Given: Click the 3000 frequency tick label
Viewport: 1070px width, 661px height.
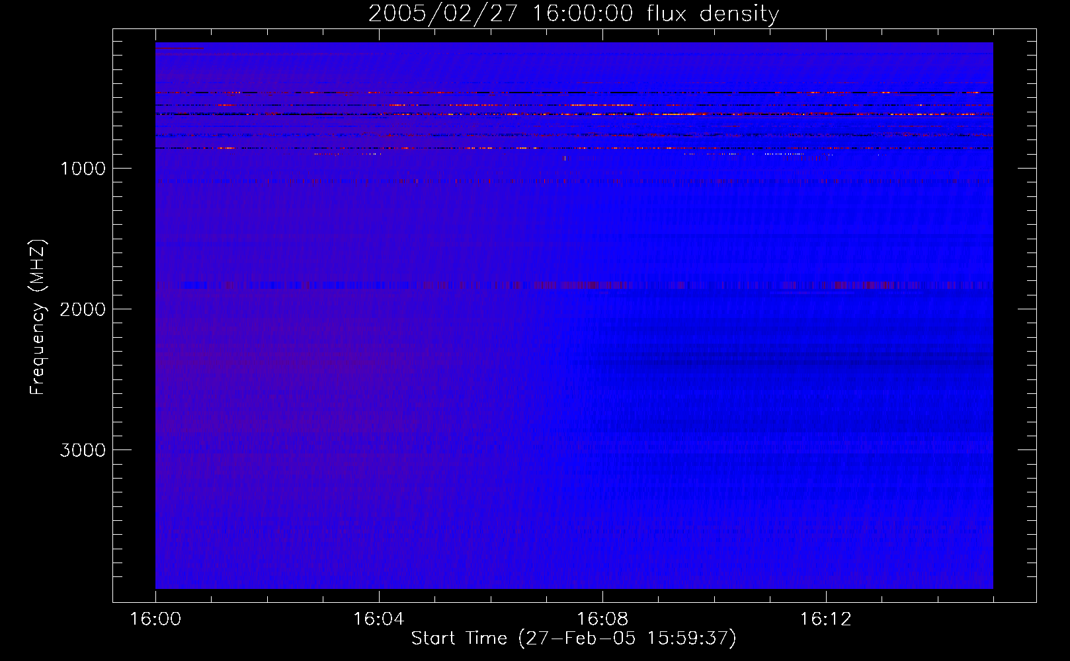Looking at the screenshot, I should [83, 450].
